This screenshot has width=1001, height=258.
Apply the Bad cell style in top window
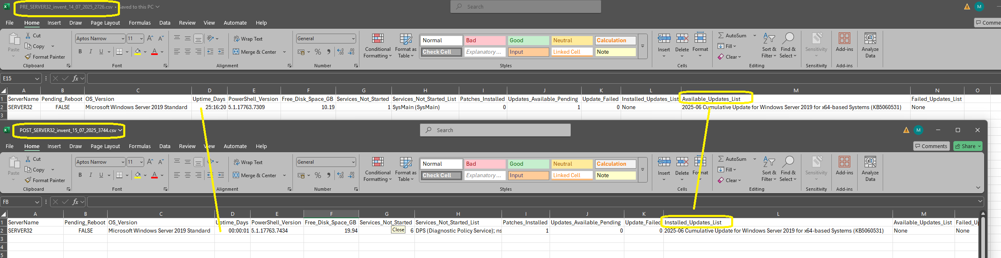pyautogui.click(x=485, y=40)
